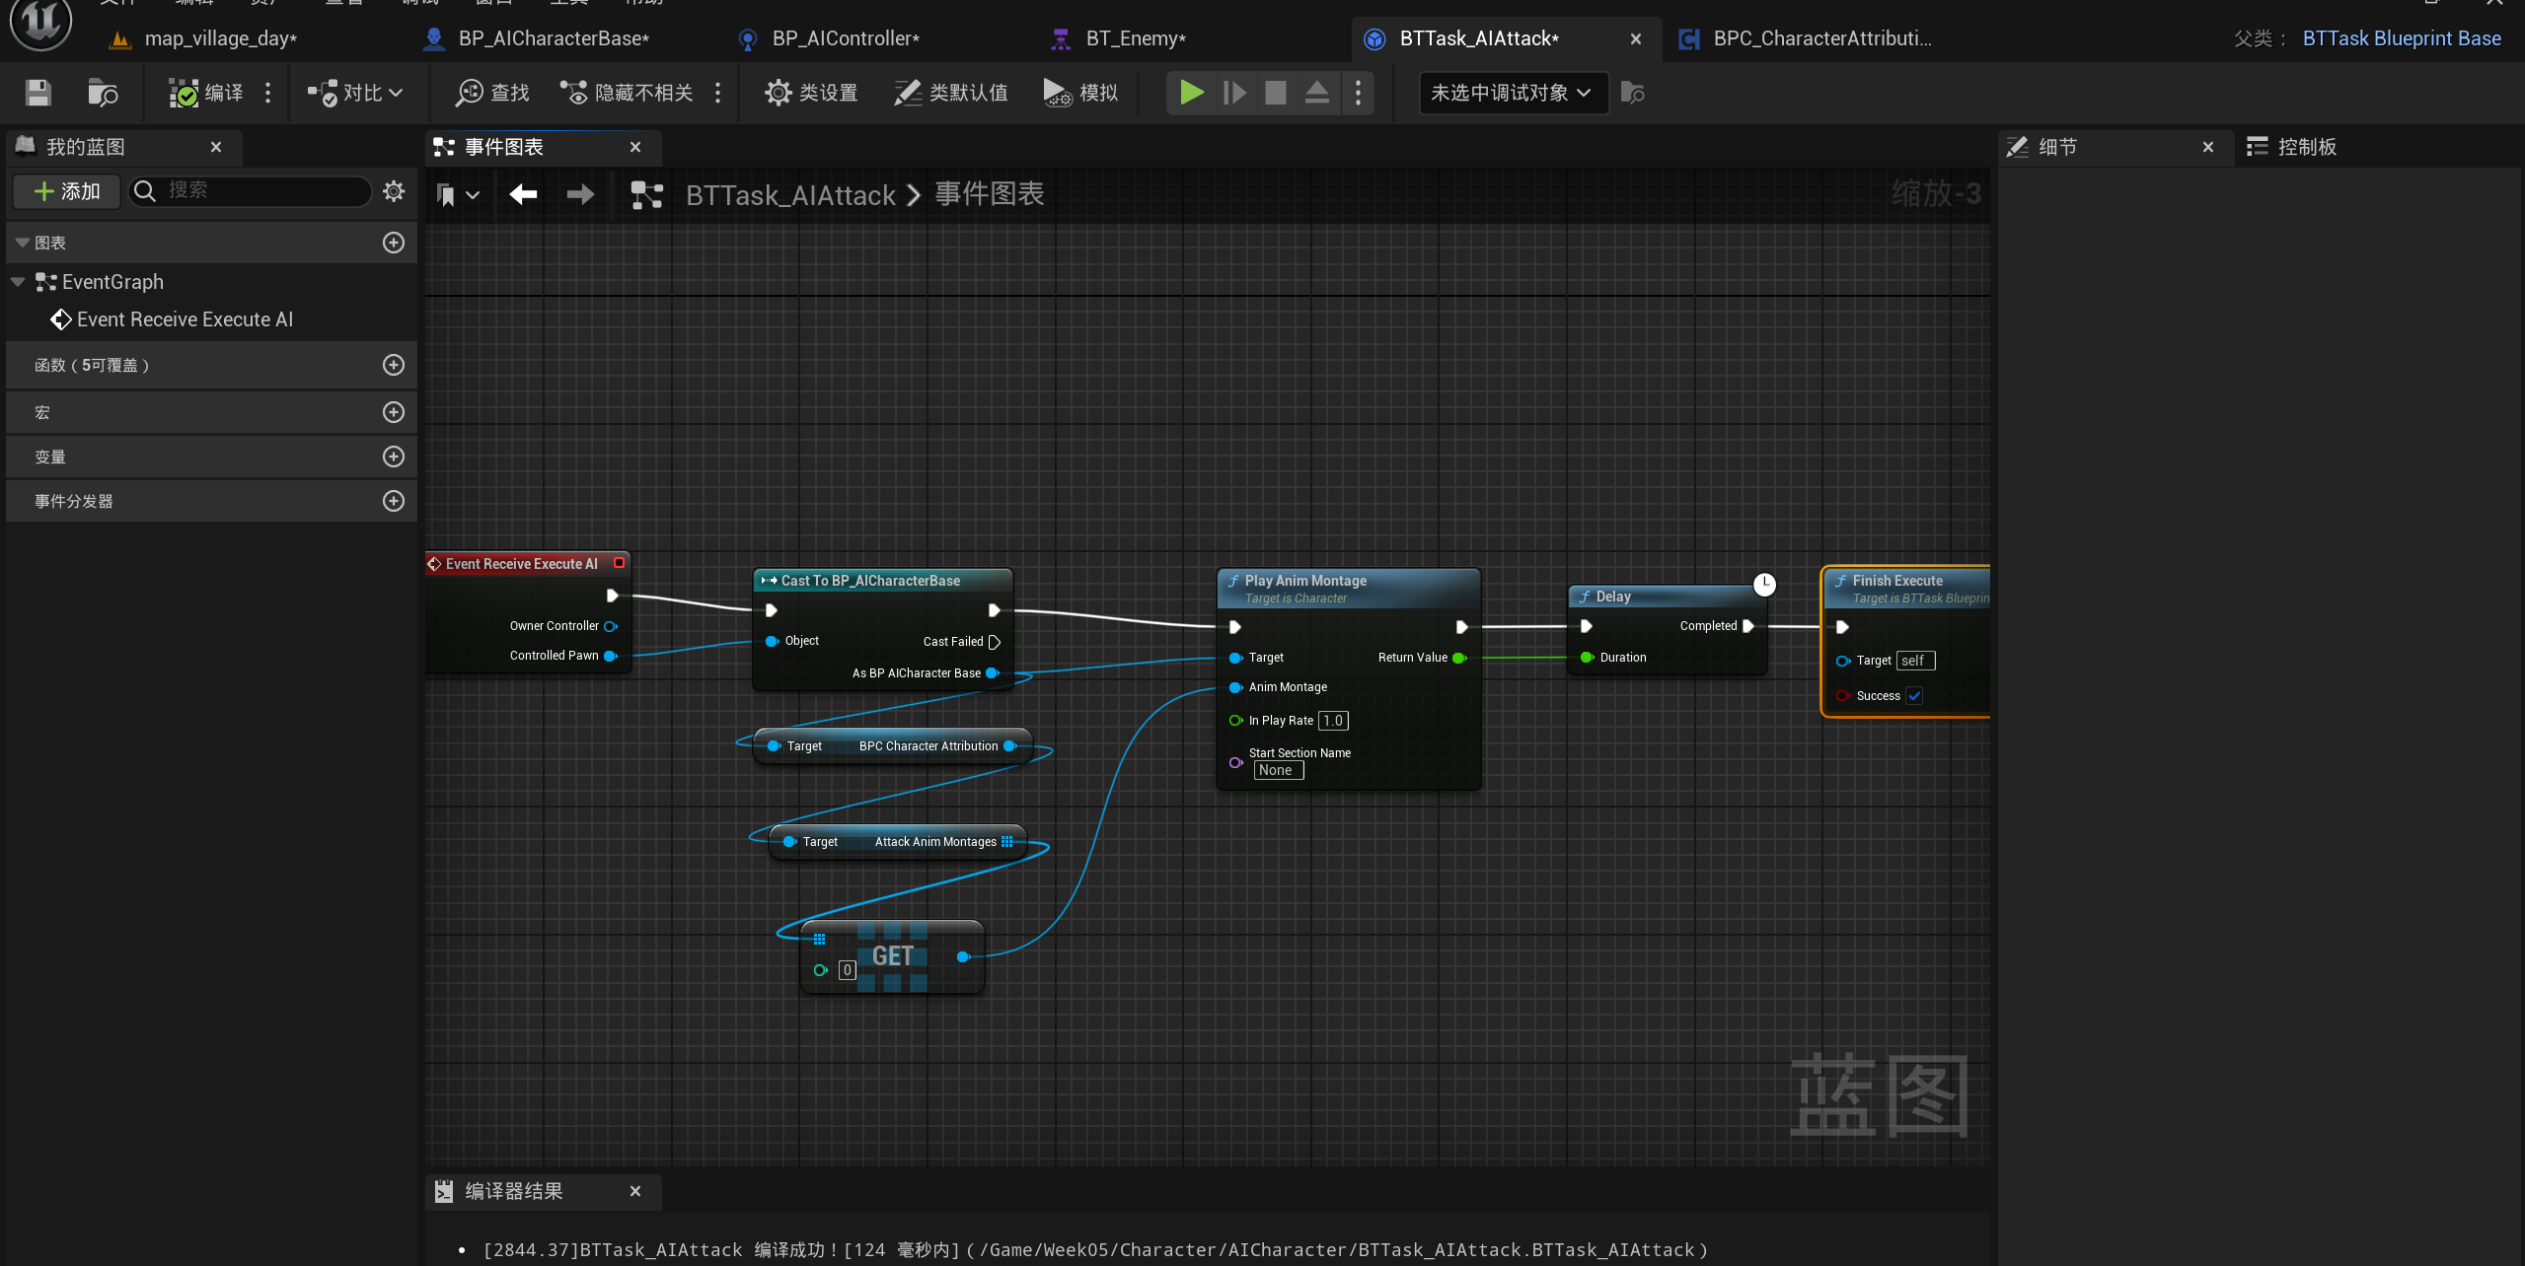The height and width of the screenshot is (1266, 2525).
Task: Open My Blueprint settings gear
Action: pyautogui.click(x=394, y=190)
